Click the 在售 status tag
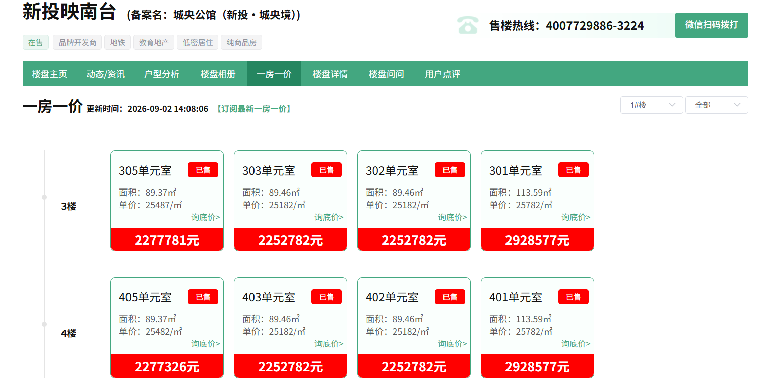761x378 pixels. point(36,42)
